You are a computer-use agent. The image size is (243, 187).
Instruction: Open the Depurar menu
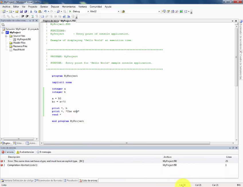(55, 6)
